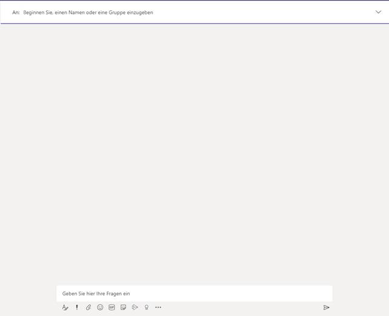
Task: Expand the recipient field chevron
Action: [x=378, y=12]
